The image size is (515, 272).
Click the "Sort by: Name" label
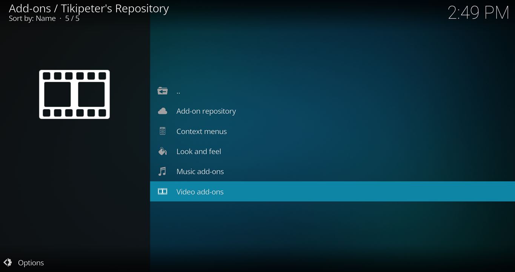tap(32, 18)
